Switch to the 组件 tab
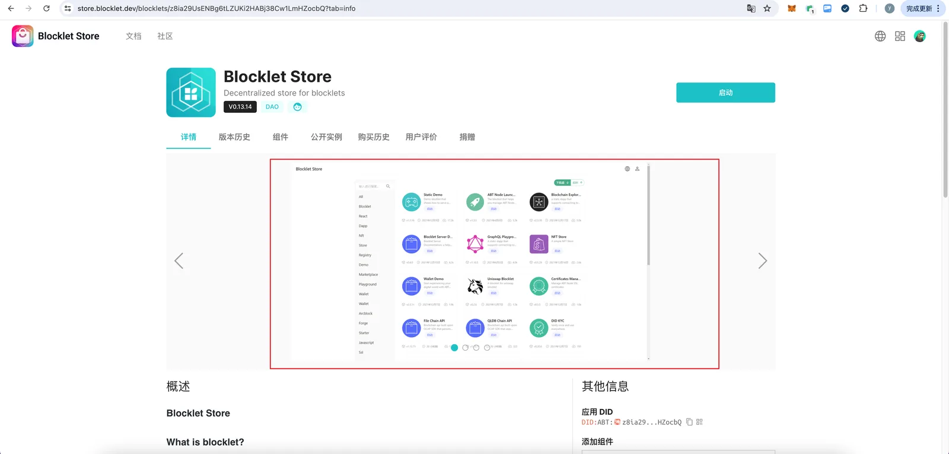Viewport: 949px width, 454px height. pos(281,137)
